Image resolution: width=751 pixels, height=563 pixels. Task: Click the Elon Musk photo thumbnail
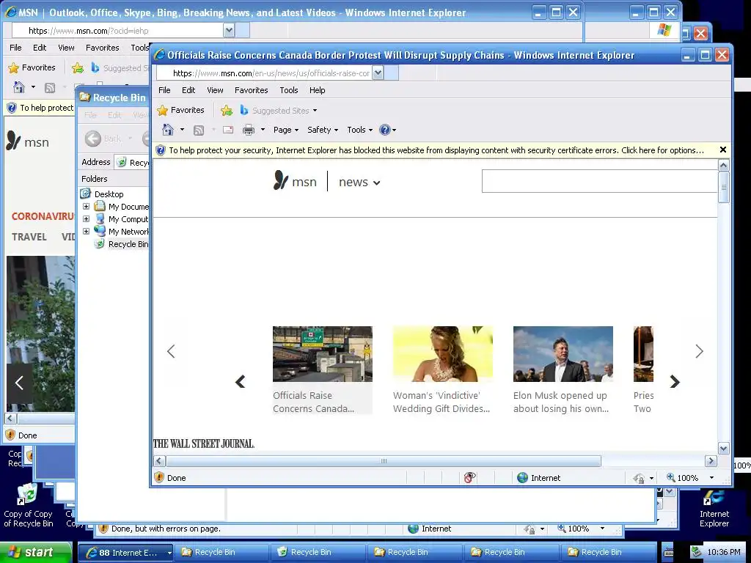tap(563, 354)
